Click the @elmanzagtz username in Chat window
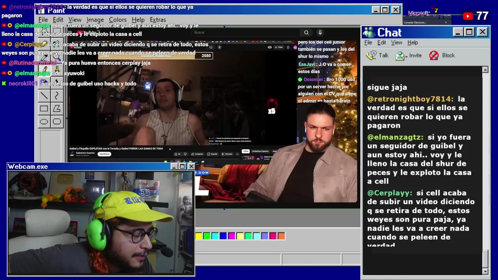This screenshot has height=280, width=498. (395, 137)
